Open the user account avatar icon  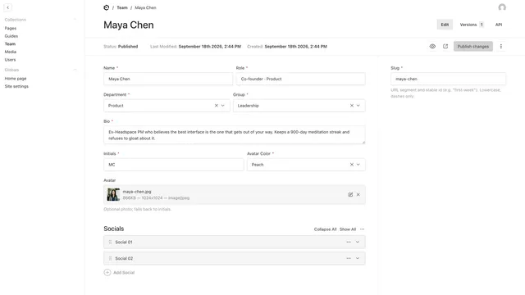pyautogui.click(x=502, y=7)
